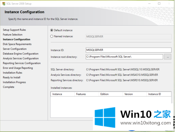
Task: Click the Instance ID input field
Action: [x=129, y=50]
